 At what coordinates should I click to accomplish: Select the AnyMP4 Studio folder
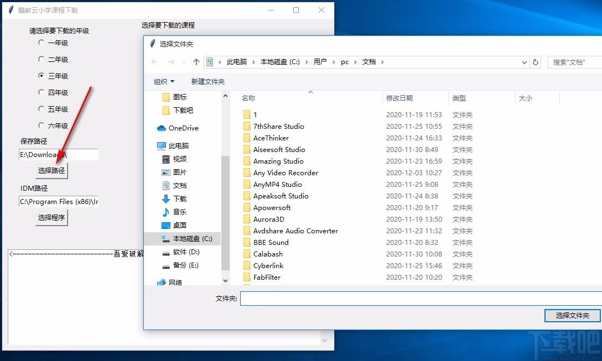(278, 185)
